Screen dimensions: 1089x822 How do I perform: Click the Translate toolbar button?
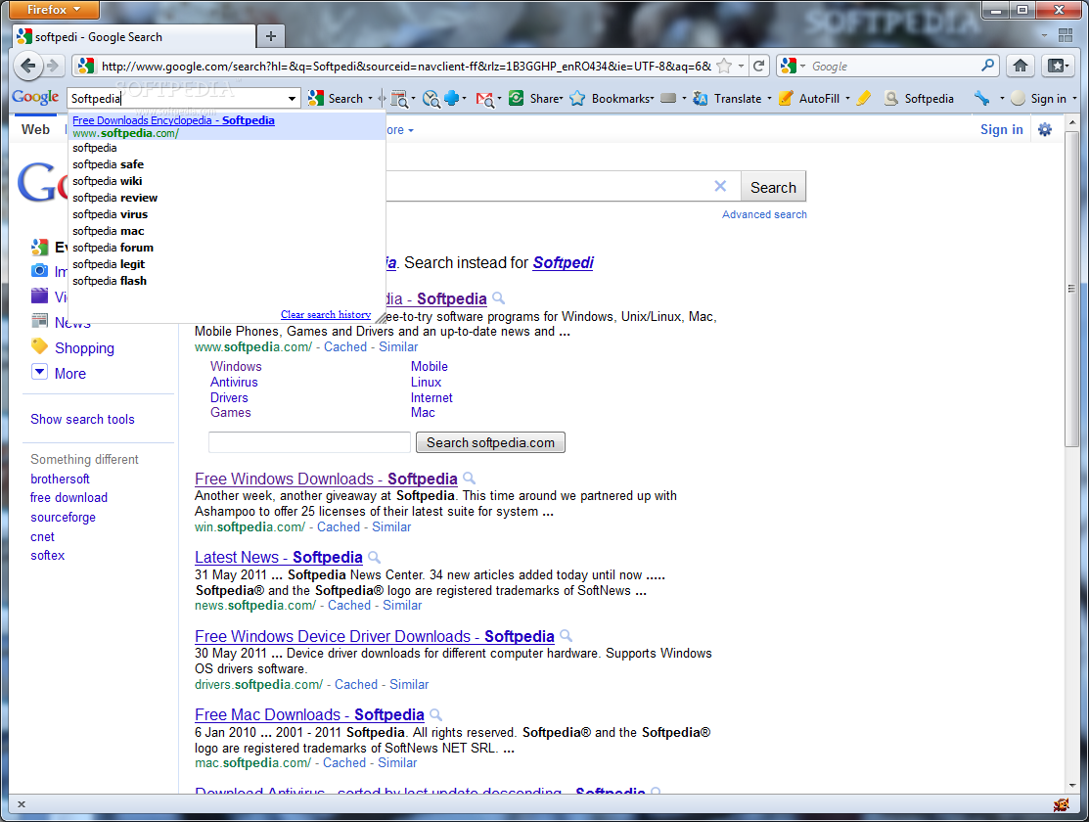727,99
